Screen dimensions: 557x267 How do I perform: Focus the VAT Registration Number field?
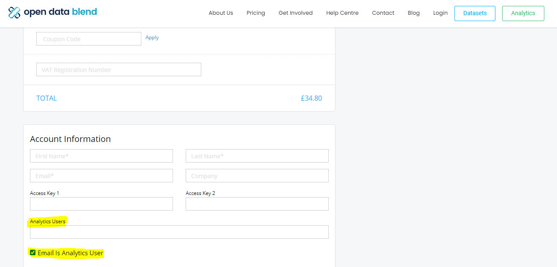119,69
